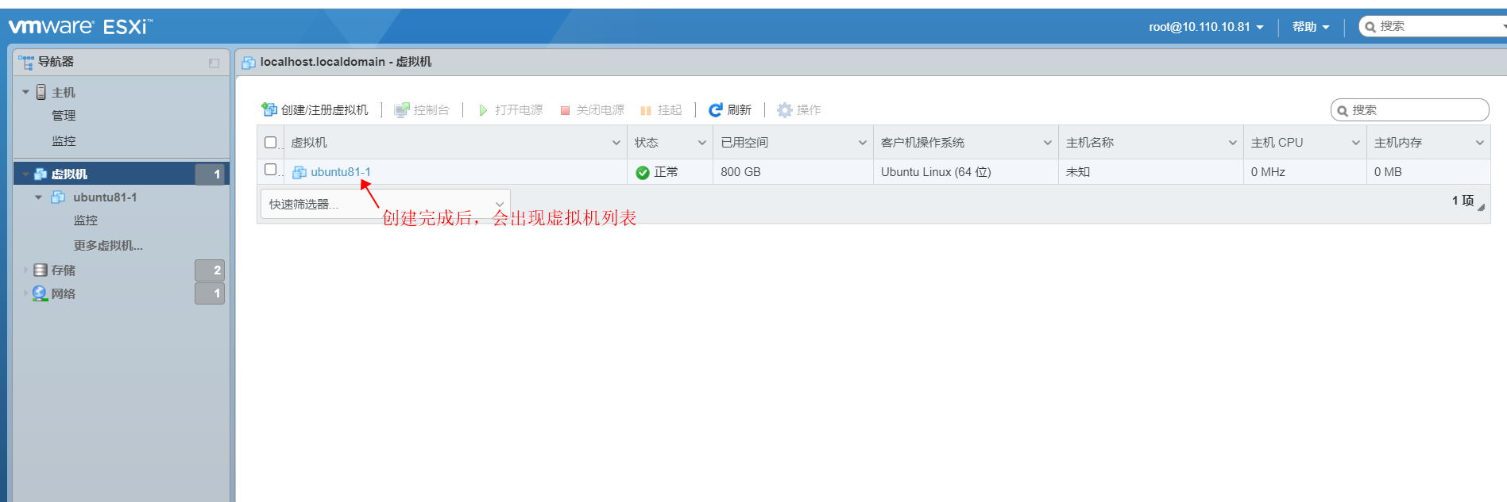The width and height of the screenshot is (1507, 502).
Task: Click the table resize grip icon near 1 项
Action: (1481, 207)
